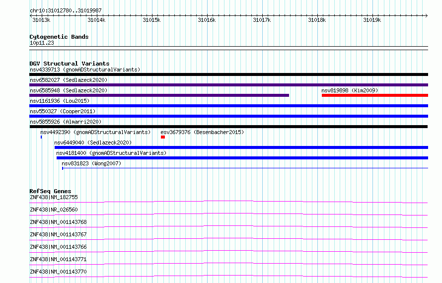This screenshot has width=442, height=283.
Task: Select the red bar under nsv819898
Action: 375,95
